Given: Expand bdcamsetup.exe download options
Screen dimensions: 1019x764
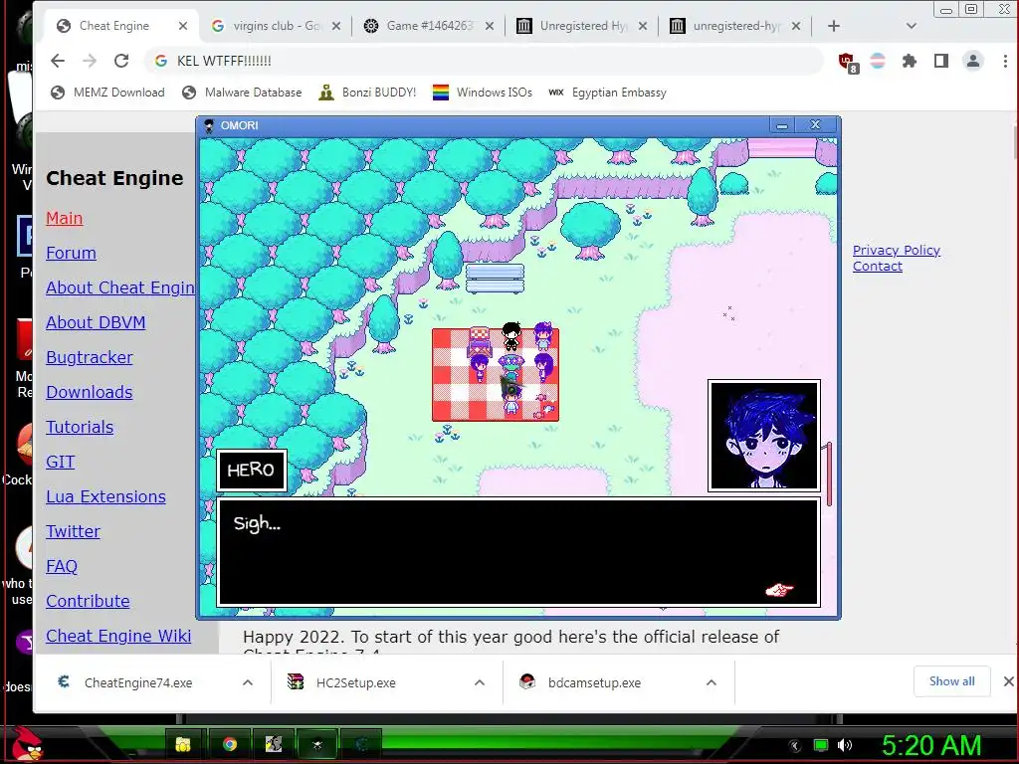Looking at the screenshot, I should pos(712,682).
